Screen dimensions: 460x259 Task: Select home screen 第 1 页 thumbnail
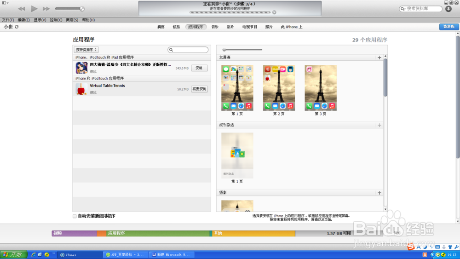point(237,88)
